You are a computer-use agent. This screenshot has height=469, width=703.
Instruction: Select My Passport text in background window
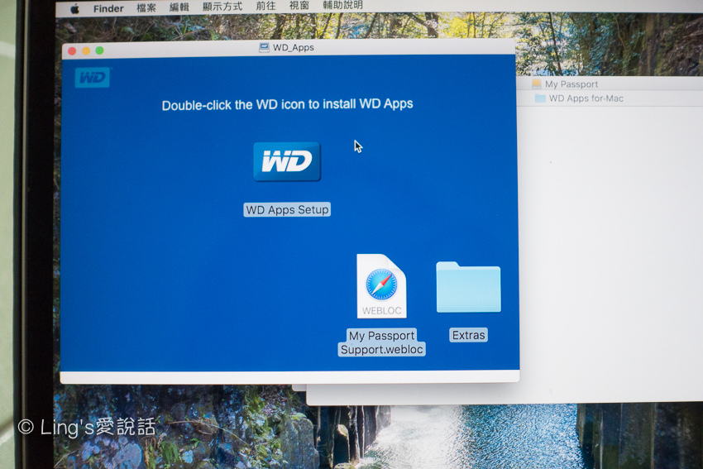[571, 84]
